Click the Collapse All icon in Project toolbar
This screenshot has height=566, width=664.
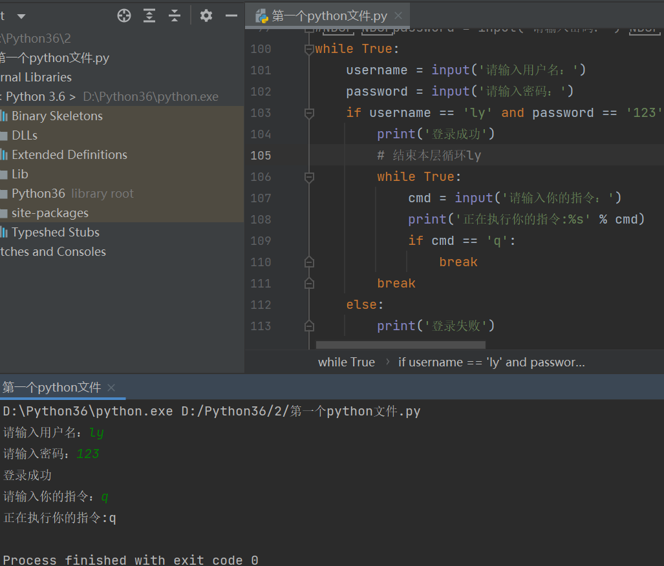(175, 16)
